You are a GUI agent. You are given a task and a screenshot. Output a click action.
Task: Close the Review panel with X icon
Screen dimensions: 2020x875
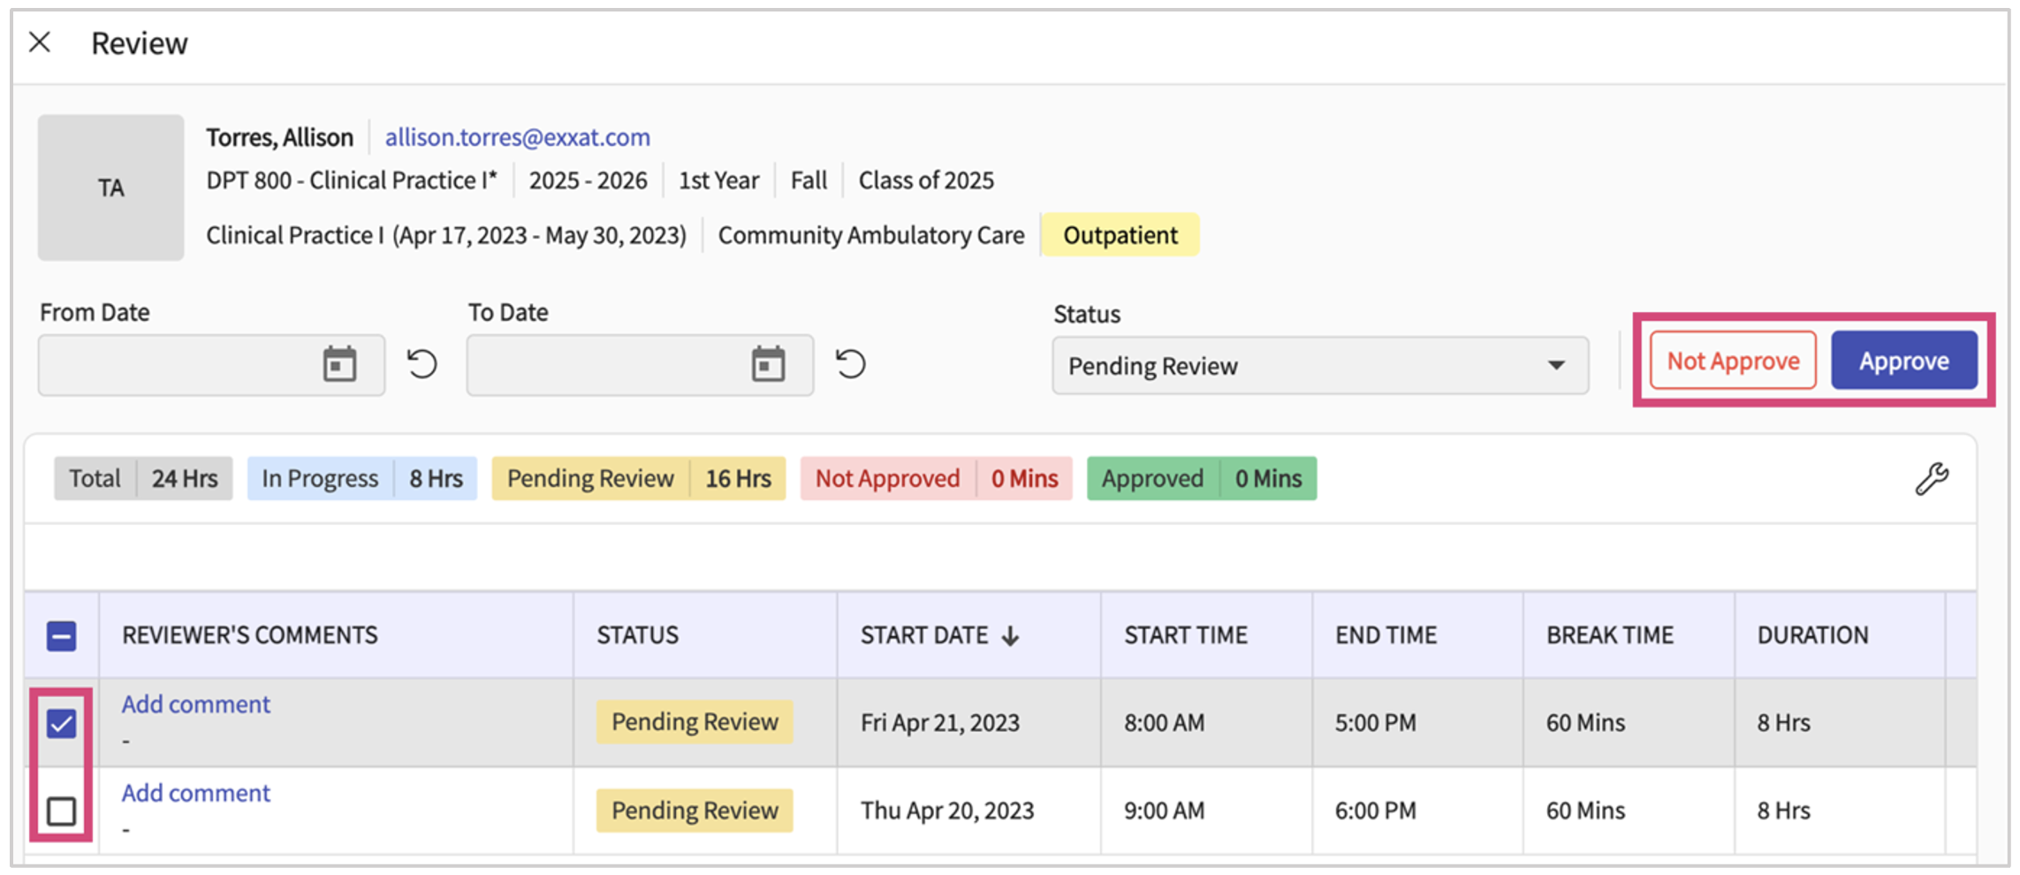coord(40,42)
